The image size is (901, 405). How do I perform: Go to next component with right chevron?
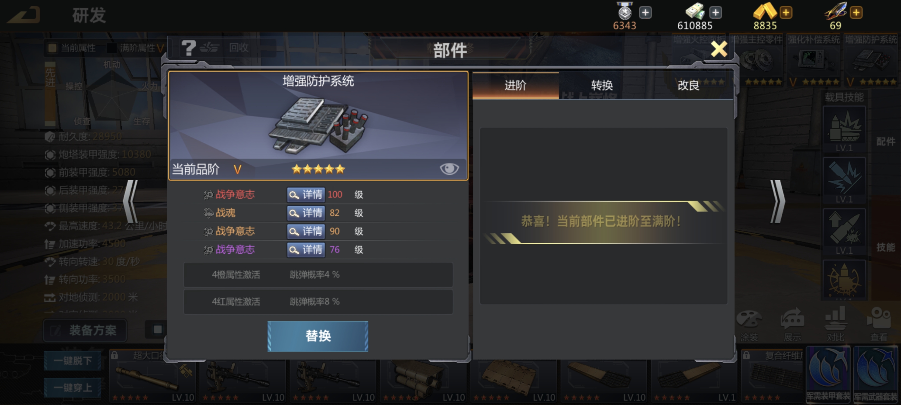click(778, 202)
